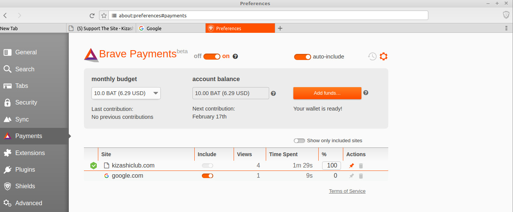This screenshot has width=513, height=212.
Task: Toggle include switch for kizashiclub.com
Action: pos(208,166)
